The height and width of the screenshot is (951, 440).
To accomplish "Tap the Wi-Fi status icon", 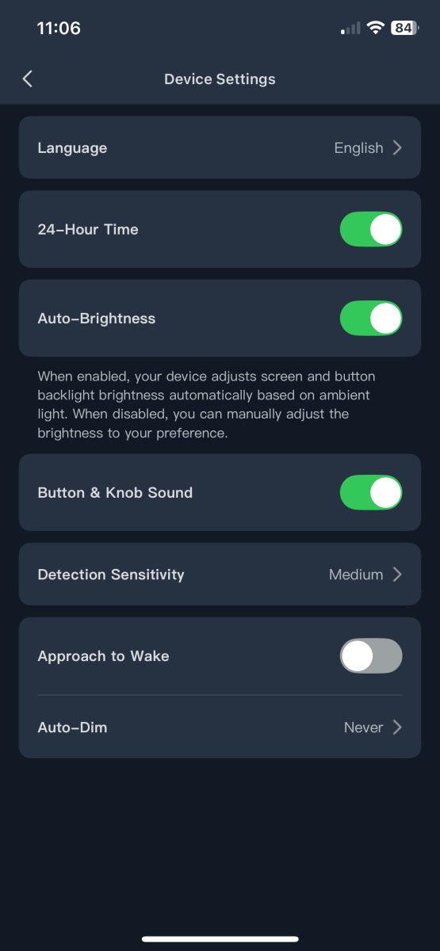I will coord(375,28).
